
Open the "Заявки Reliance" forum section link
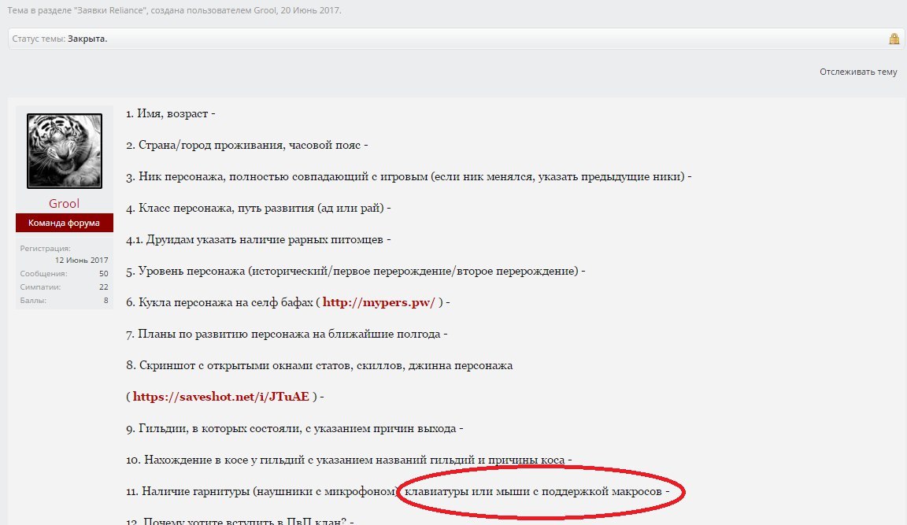120,12
